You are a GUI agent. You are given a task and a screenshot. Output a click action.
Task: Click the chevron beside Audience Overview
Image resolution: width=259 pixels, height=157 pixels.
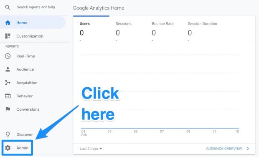point(248,149)
